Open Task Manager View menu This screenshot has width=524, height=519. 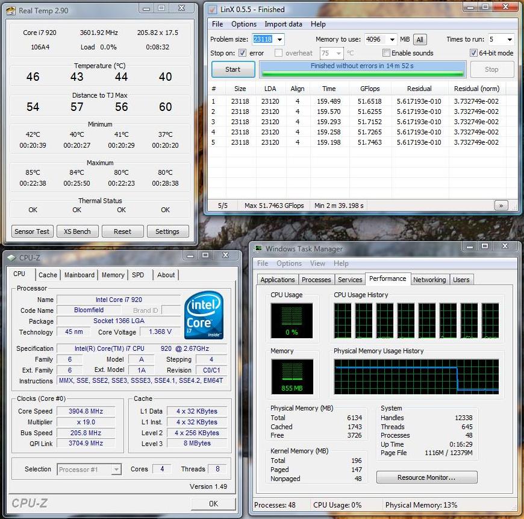(x=317, y=263)
